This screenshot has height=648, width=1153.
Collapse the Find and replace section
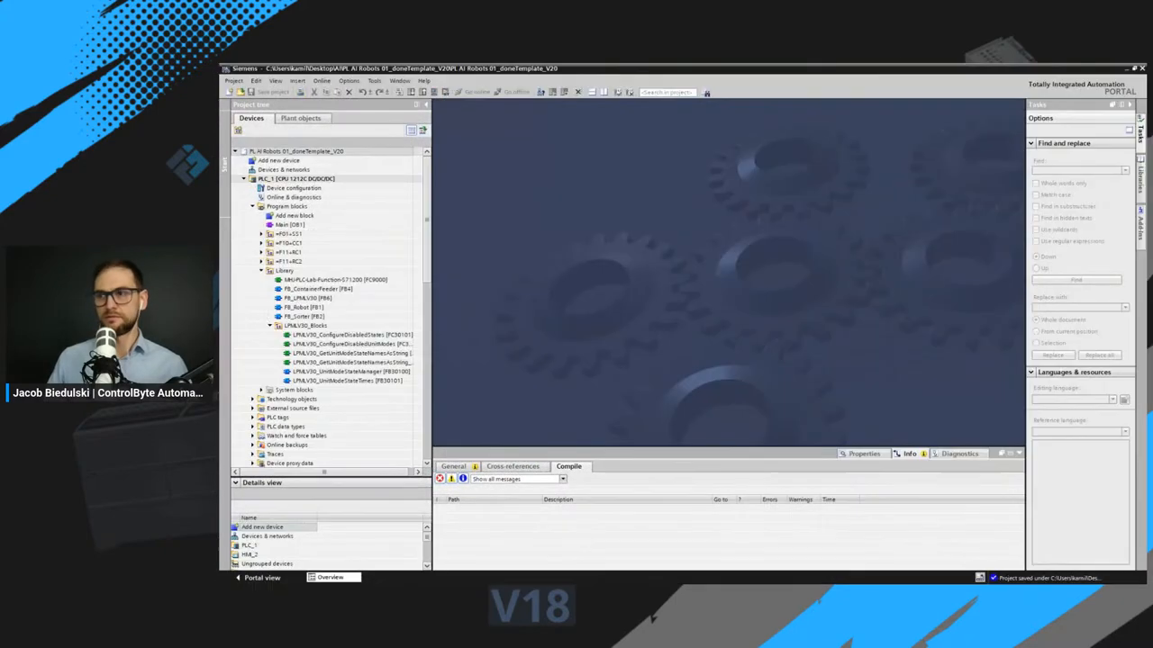tap(1031, 143)
